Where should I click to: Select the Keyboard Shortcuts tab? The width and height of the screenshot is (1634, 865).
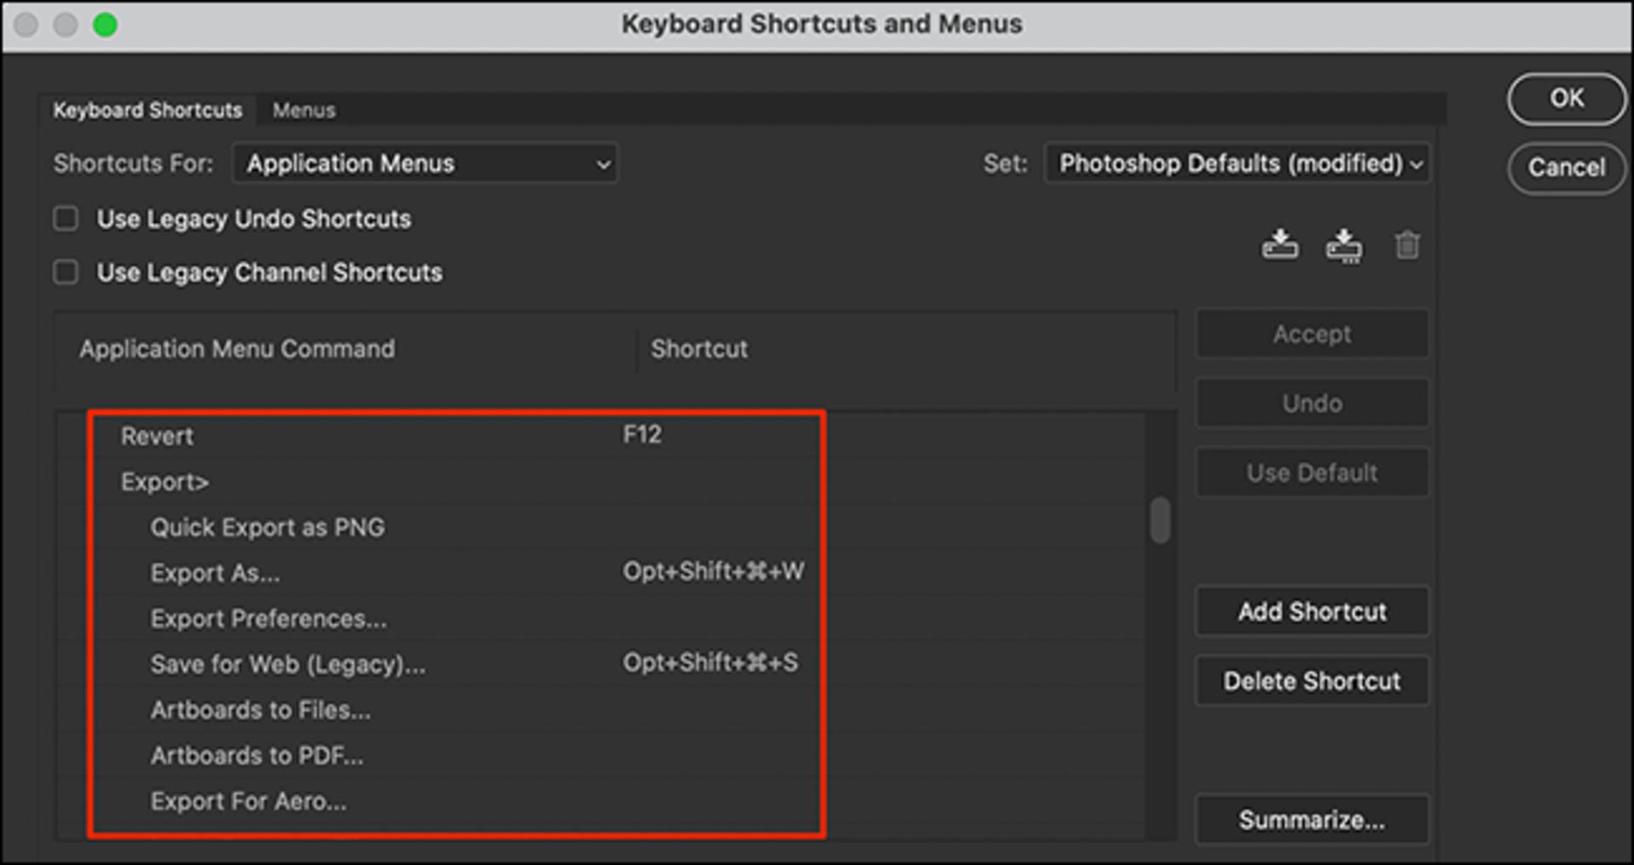click(147, 111)
